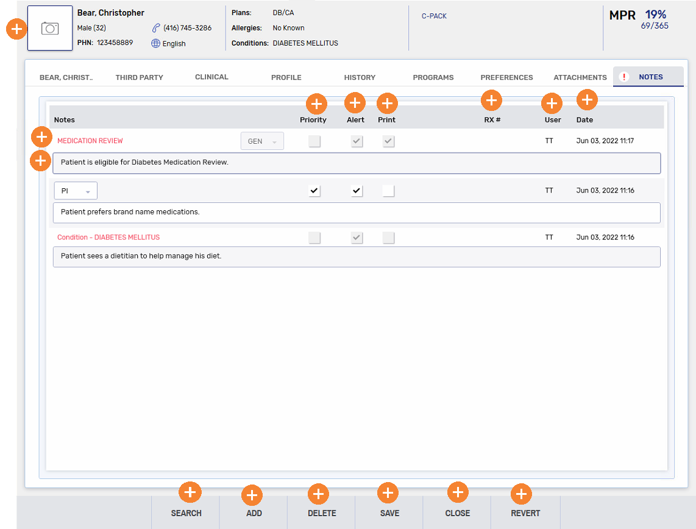Click the Print column header

click(x=386, y=120)
